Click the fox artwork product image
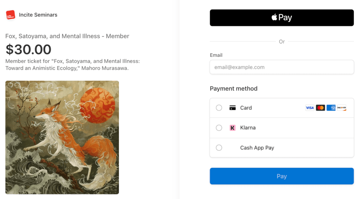Viewport: 359px width, 199px height. 62,137
